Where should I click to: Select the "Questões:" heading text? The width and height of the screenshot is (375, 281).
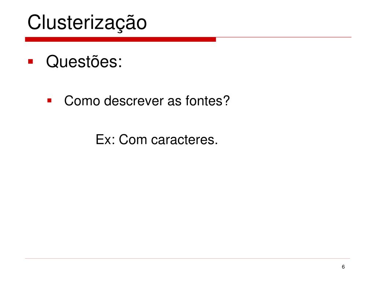(84, 61)
